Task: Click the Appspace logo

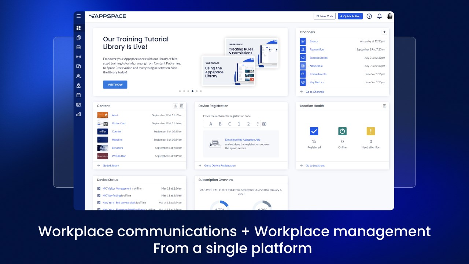Action: [107, 16]
